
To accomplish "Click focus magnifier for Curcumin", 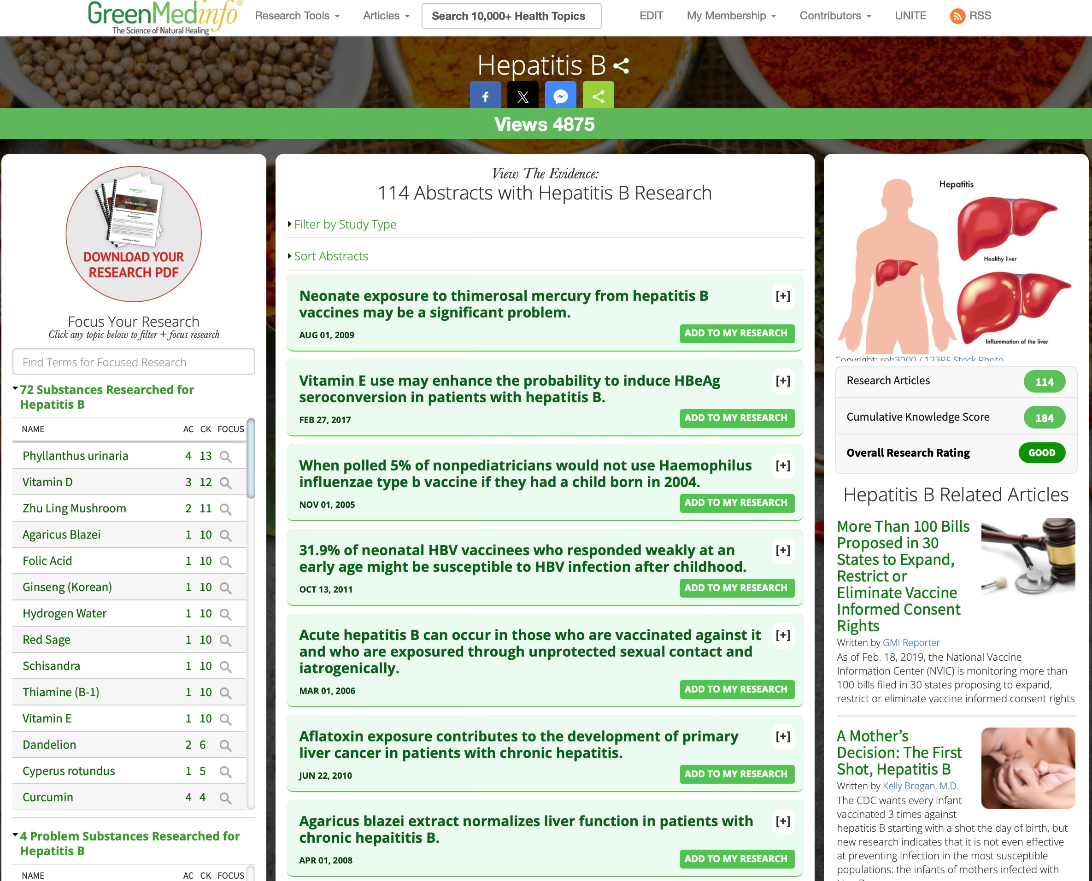I will [225, 798].
